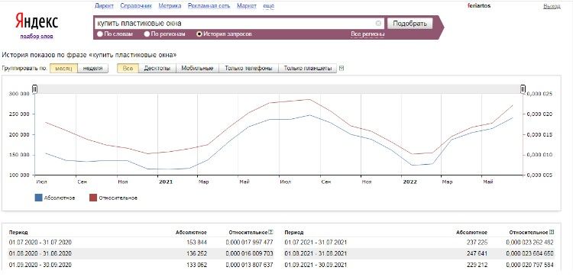Click the подбор слов link under logo
The width and height of the screenshot is (573, 280).
coord(37,36)
